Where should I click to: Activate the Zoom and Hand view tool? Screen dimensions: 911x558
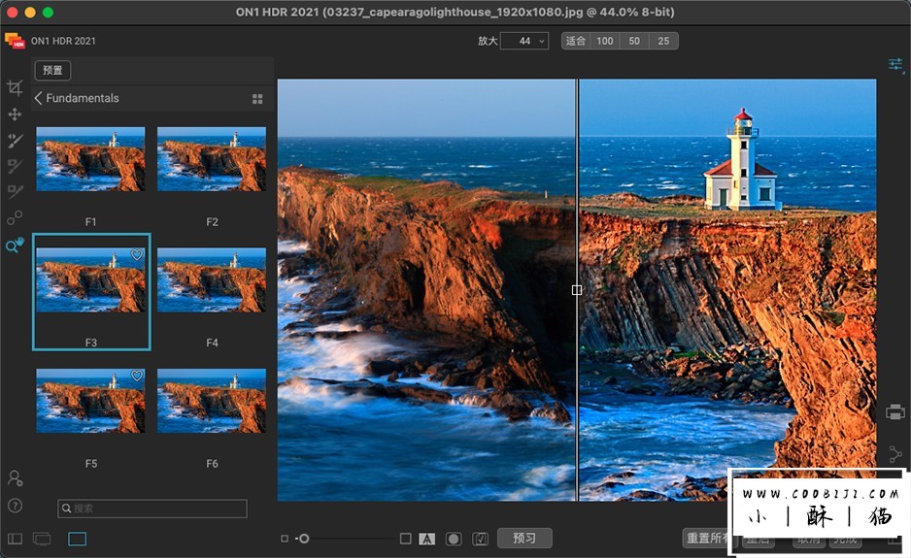point(15,246)
